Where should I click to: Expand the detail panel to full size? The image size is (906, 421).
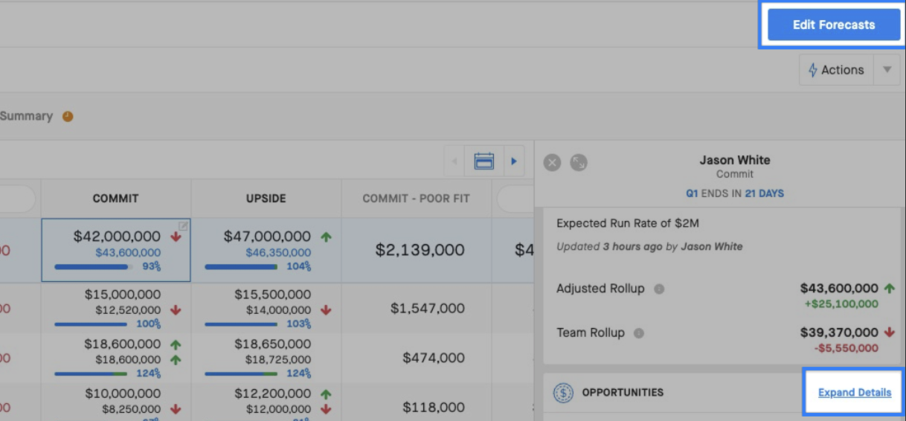coord(579,162)
